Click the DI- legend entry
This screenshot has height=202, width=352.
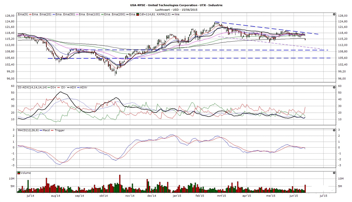click(x=64, y=87)
